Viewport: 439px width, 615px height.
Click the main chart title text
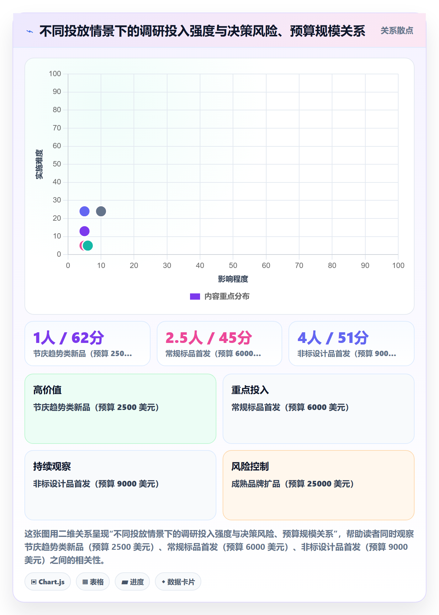(x=202, y=31)
